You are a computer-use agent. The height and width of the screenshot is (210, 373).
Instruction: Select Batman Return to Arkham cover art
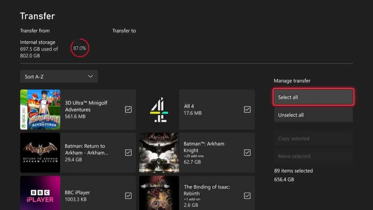pyautogui.click(x=40, y=153)
